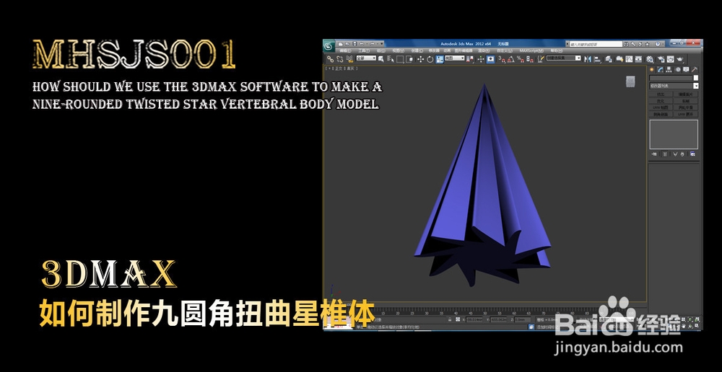Switch to the Create command panel tab
722x372 pixels.
click(x=651, y=69)
